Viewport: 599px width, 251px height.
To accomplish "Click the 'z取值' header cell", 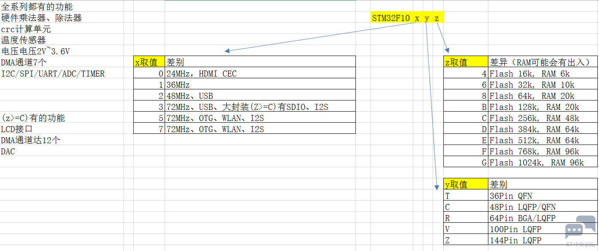I will point(466,62).
